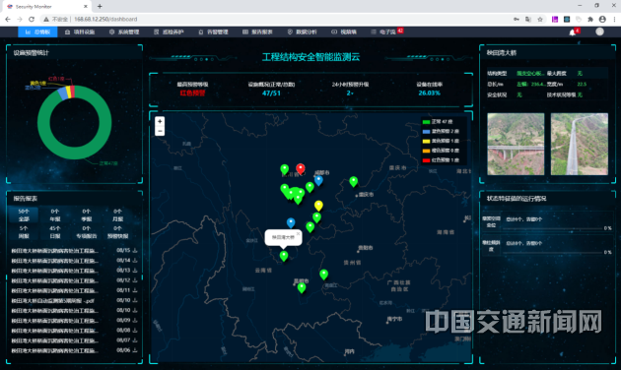Close the map marker popup
Viewport: 621px width, 370px height.
(x=299, y=233)
